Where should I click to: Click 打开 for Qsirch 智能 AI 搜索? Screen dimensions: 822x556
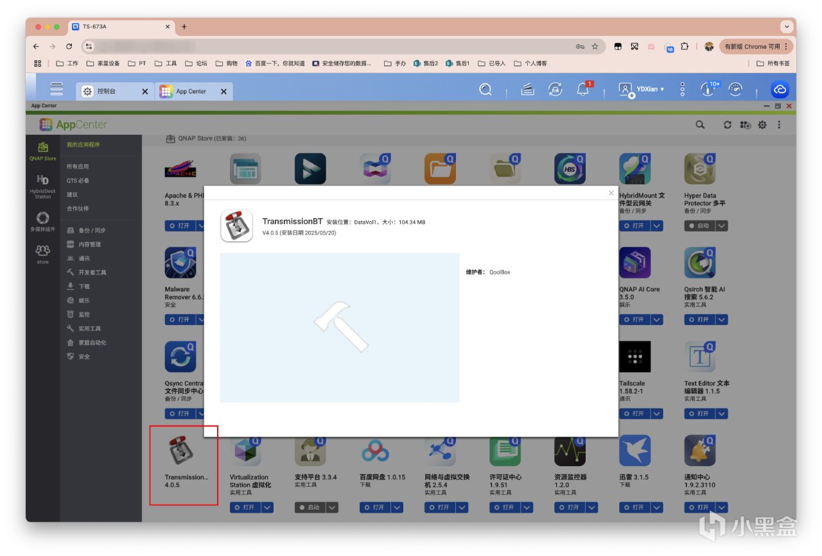pyautogui.click(x=699, y=319)
